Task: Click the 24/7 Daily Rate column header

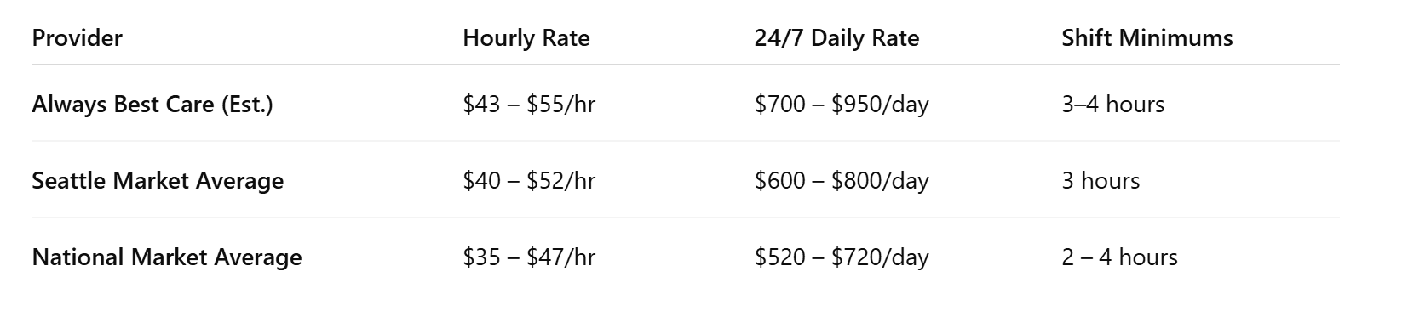Action: coord(836,38)
